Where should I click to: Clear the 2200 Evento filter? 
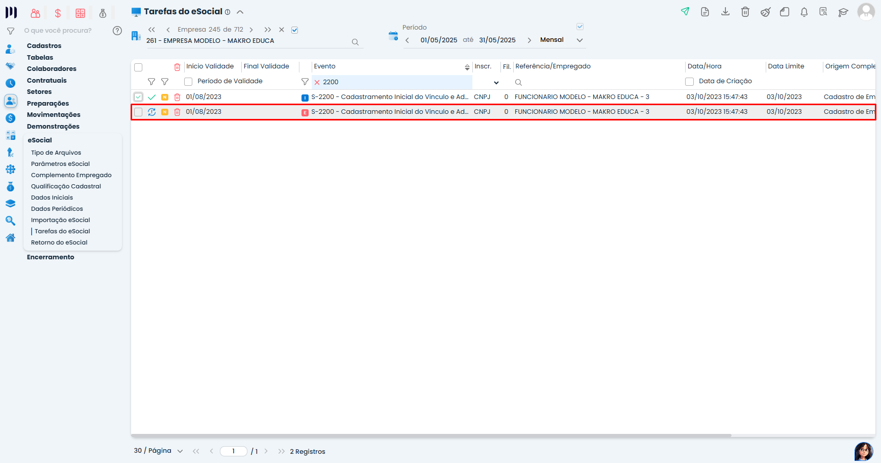pos(317,82)
